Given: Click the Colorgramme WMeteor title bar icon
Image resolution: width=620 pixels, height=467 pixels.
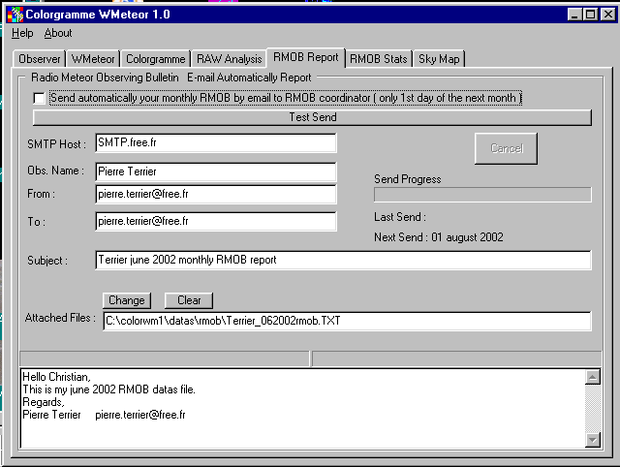Looking at the screenshot, I should click(15, 15).
